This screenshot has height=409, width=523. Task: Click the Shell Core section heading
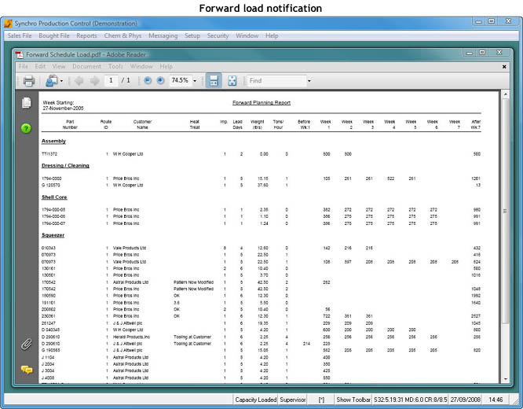coord(54,197)
